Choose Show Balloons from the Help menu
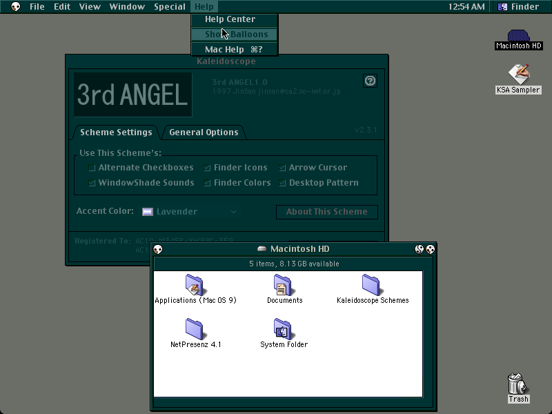This screenshot has height=414, width=552. coord(235,34)
